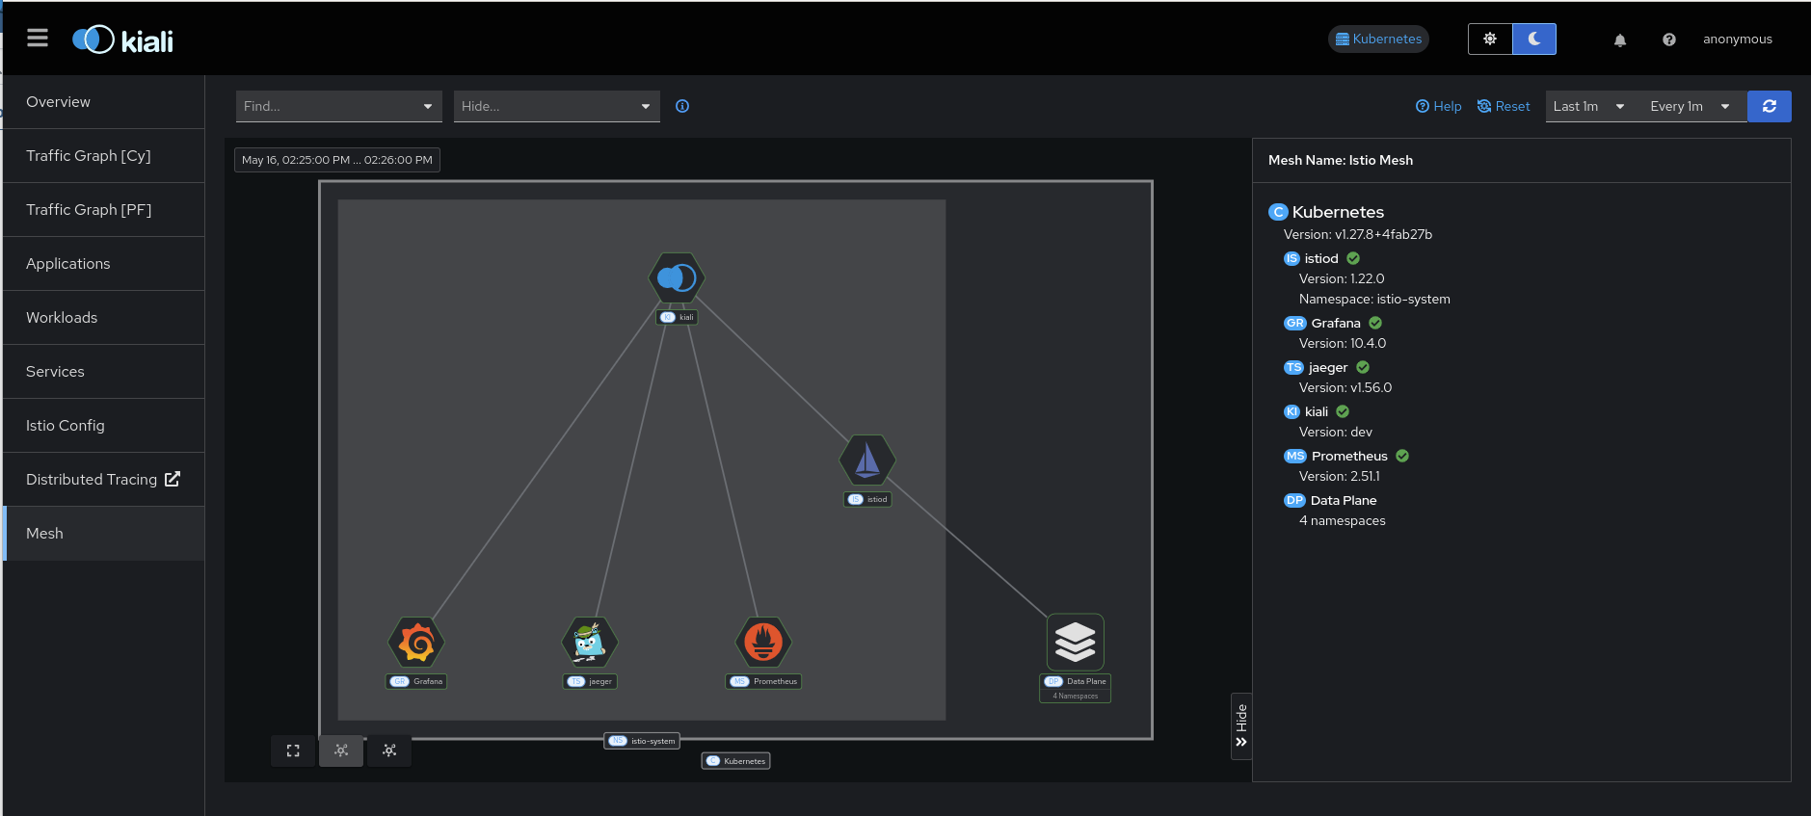The image size is (1811, 816).
Task: Click the Reset link
Action: tap(1504, 106)
